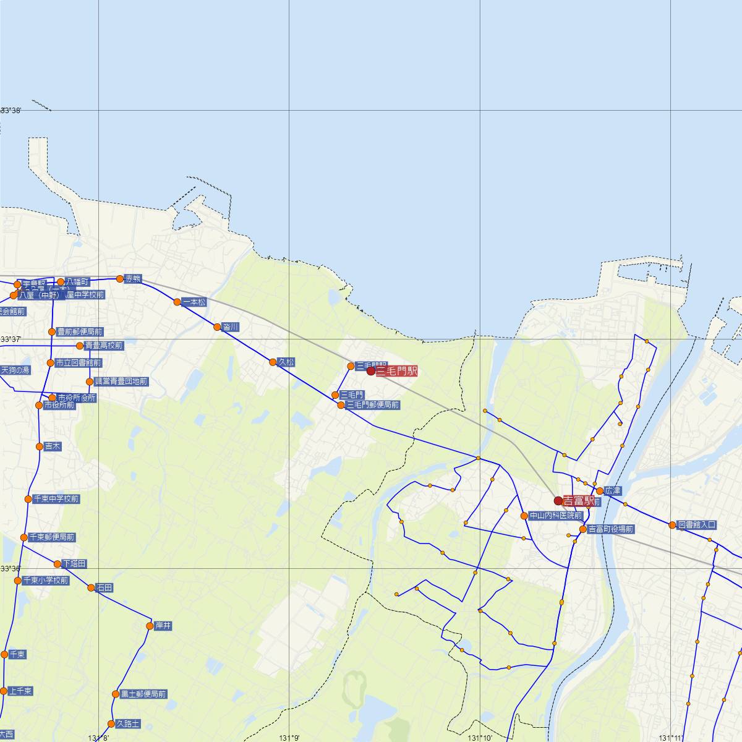Click the 豊前郵便局前 stop label

click(x=80, y=332)
